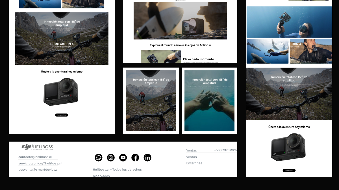Click the contacto@heliboss.cl email link
The height and width of the screenshot is (190, 339).
pyautogui.click(x=35, y=157)
